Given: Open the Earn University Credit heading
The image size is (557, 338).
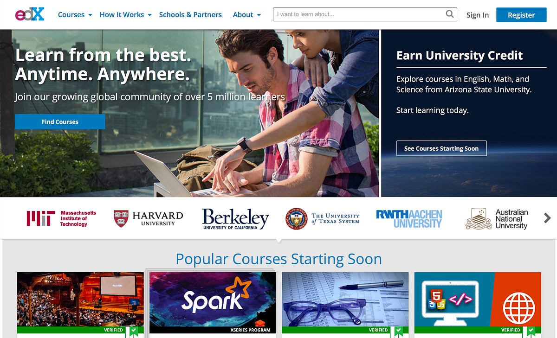Looking at the screenshot, I should (x=460, y=56).
